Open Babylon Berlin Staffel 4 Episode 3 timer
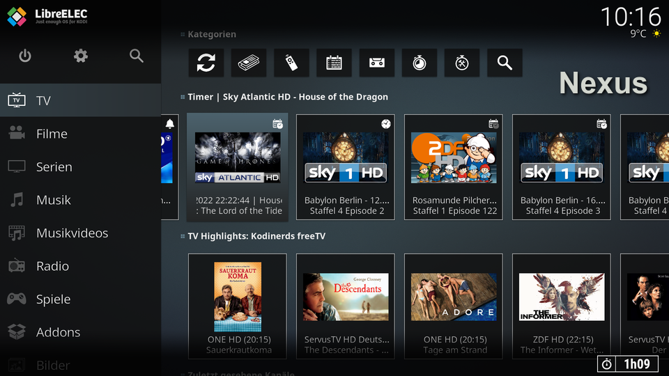The height and width of the screenshot is (376, 669). tap(562, 167)
